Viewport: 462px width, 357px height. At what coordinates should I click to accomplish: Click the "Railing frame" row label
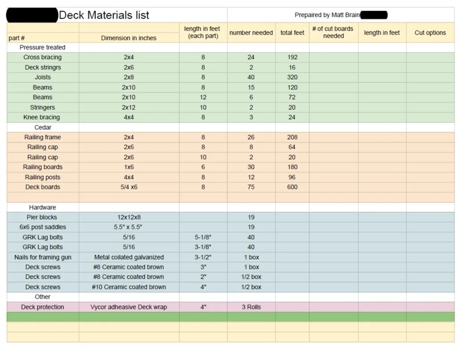[42, 137]
